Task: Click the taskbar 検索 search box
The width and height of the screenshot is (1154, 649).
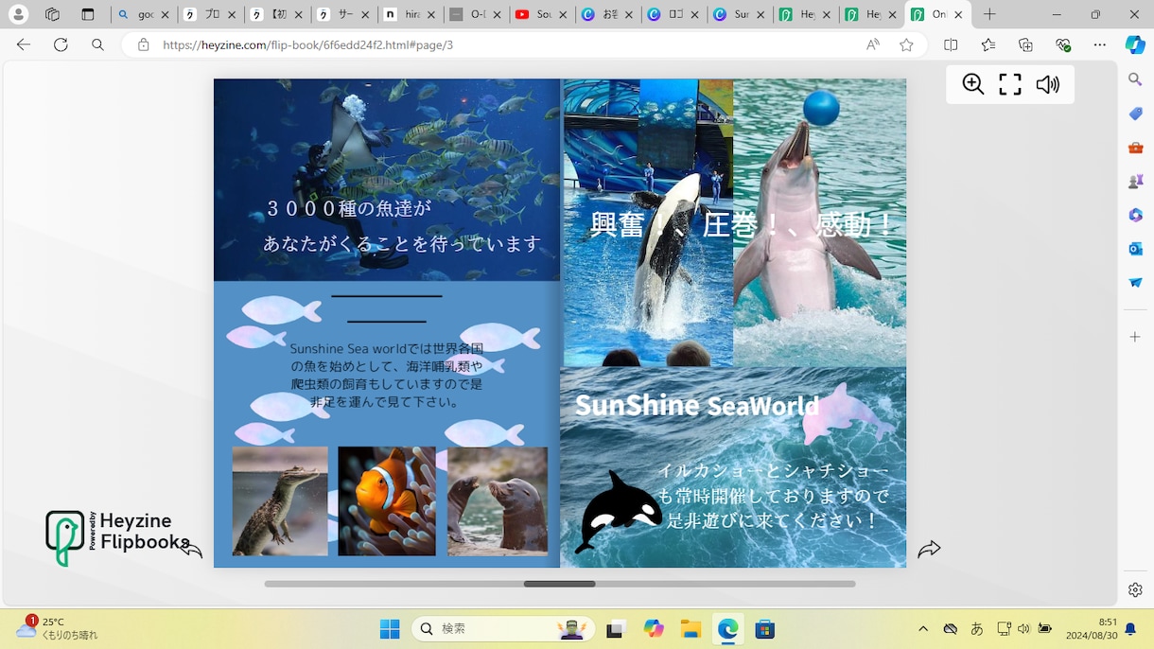Action: (503, 629)
